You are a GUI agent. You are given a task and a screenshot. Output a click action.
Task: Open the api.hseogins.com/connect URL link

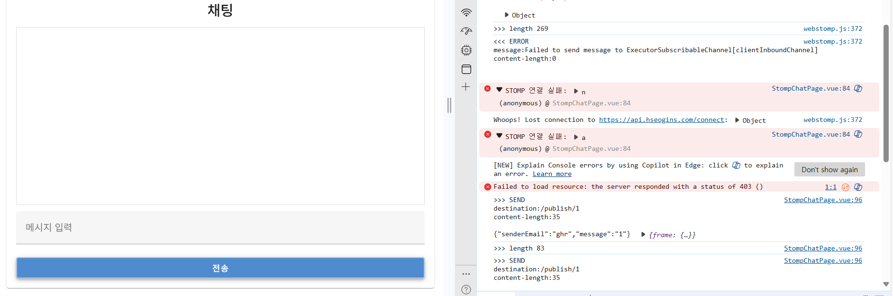coord(662,120)
